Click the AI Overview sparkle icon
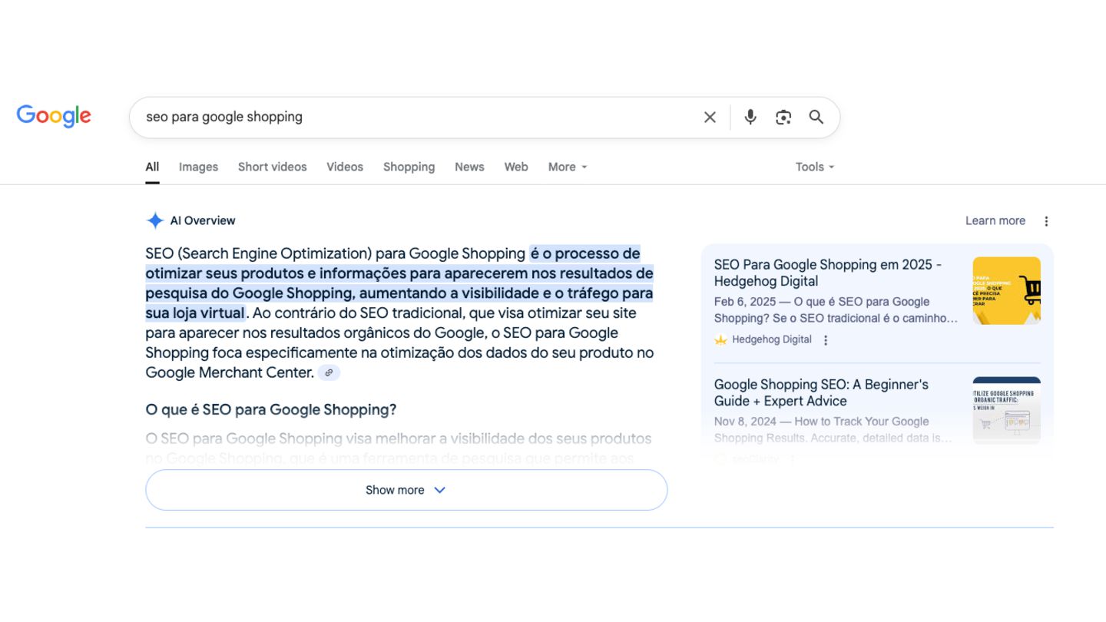The height and width of the screenshot is (622, 1106). [155, 220]
